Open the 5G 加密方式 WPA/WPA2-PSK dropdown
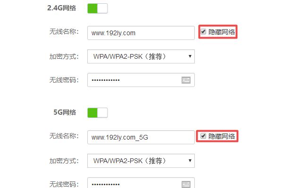 [x=141, y=161]
